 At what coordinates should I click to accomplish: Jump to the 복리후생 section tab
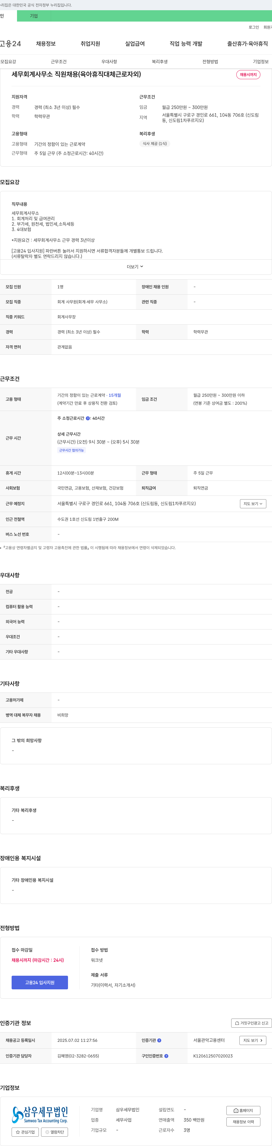[x=160, y=62]
